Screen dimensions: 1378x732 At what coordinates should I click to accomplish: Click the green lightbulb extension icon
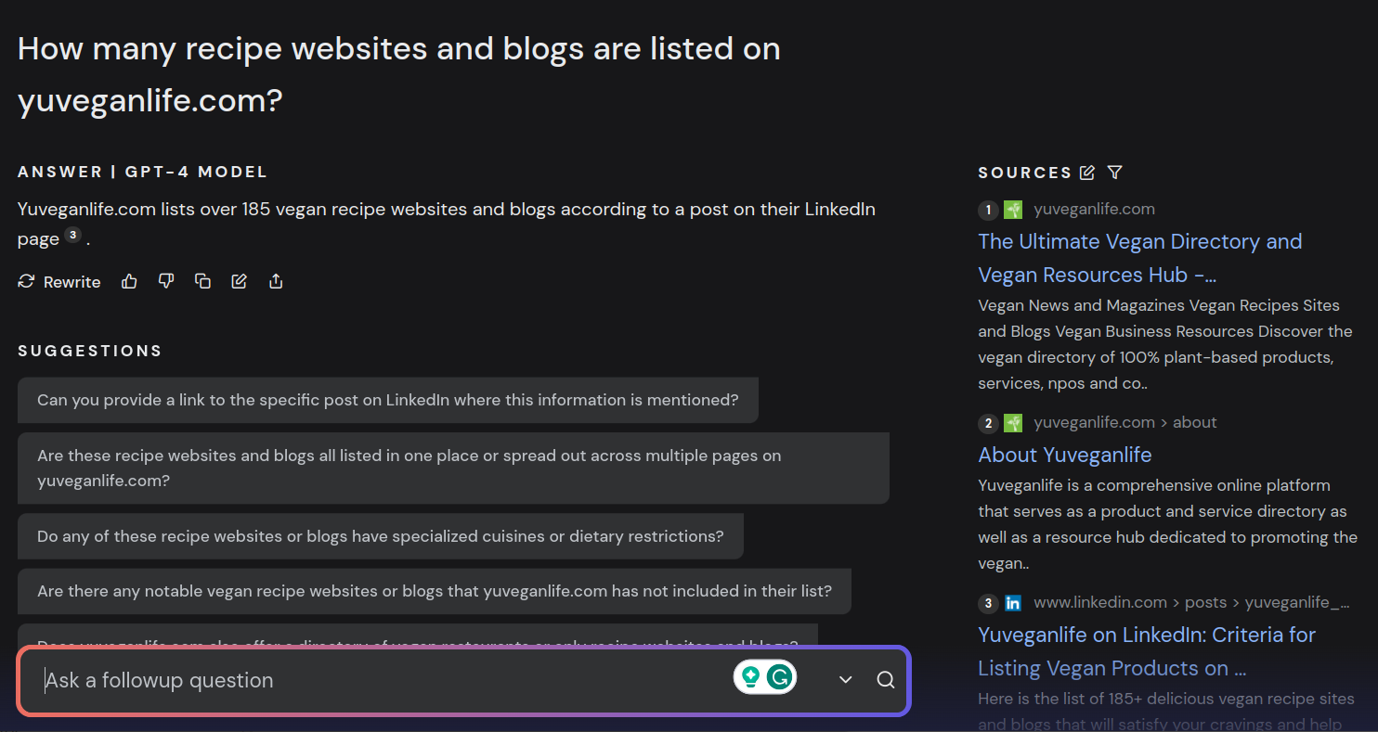click(x=750, y=677)
